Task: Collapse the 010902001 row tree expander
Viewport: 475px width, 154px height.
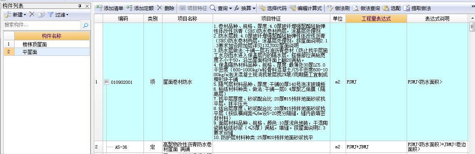Action: click(107, 82)
